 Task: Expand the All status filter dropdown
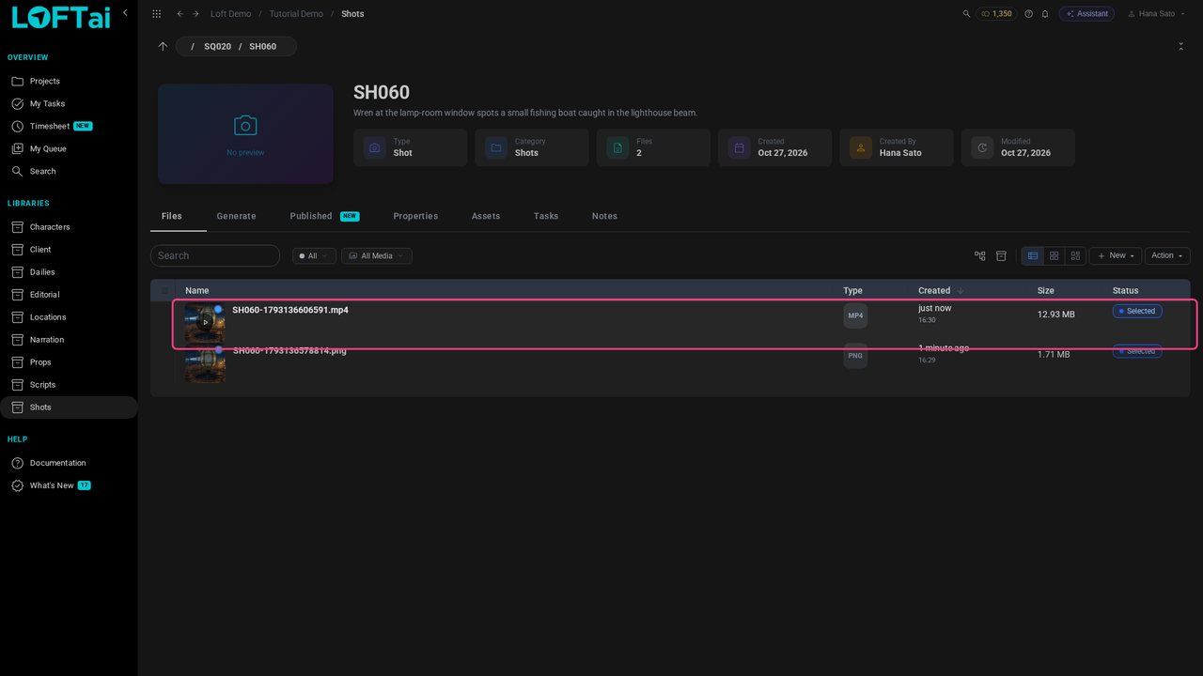314,255
